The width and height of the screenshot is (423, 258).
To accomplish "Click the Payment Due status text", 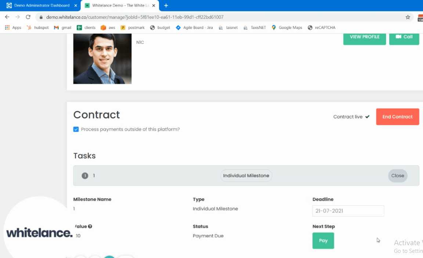I will (208, 236).
